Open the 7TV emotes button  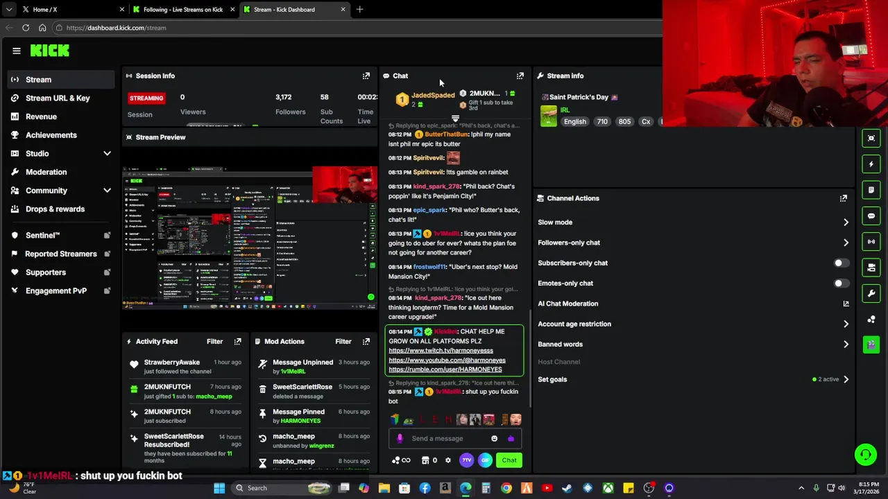point(467,460)
